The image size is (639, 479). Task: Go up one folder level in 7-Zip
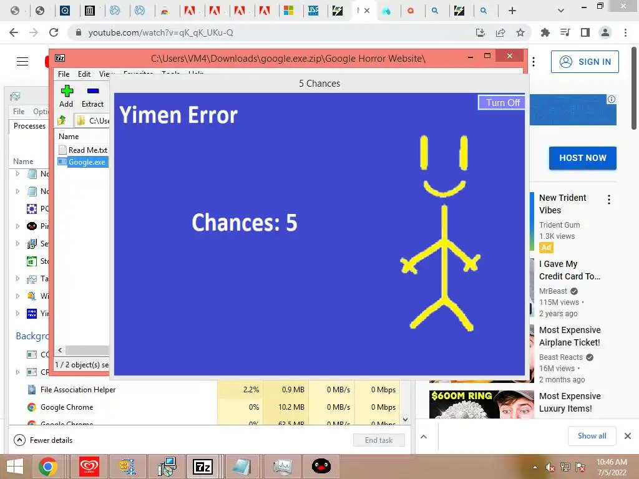62,120
